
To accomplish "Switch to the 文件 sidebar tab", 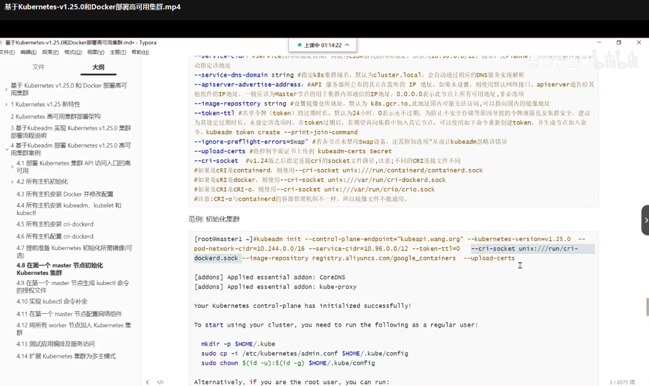I will tap(38, 67).
